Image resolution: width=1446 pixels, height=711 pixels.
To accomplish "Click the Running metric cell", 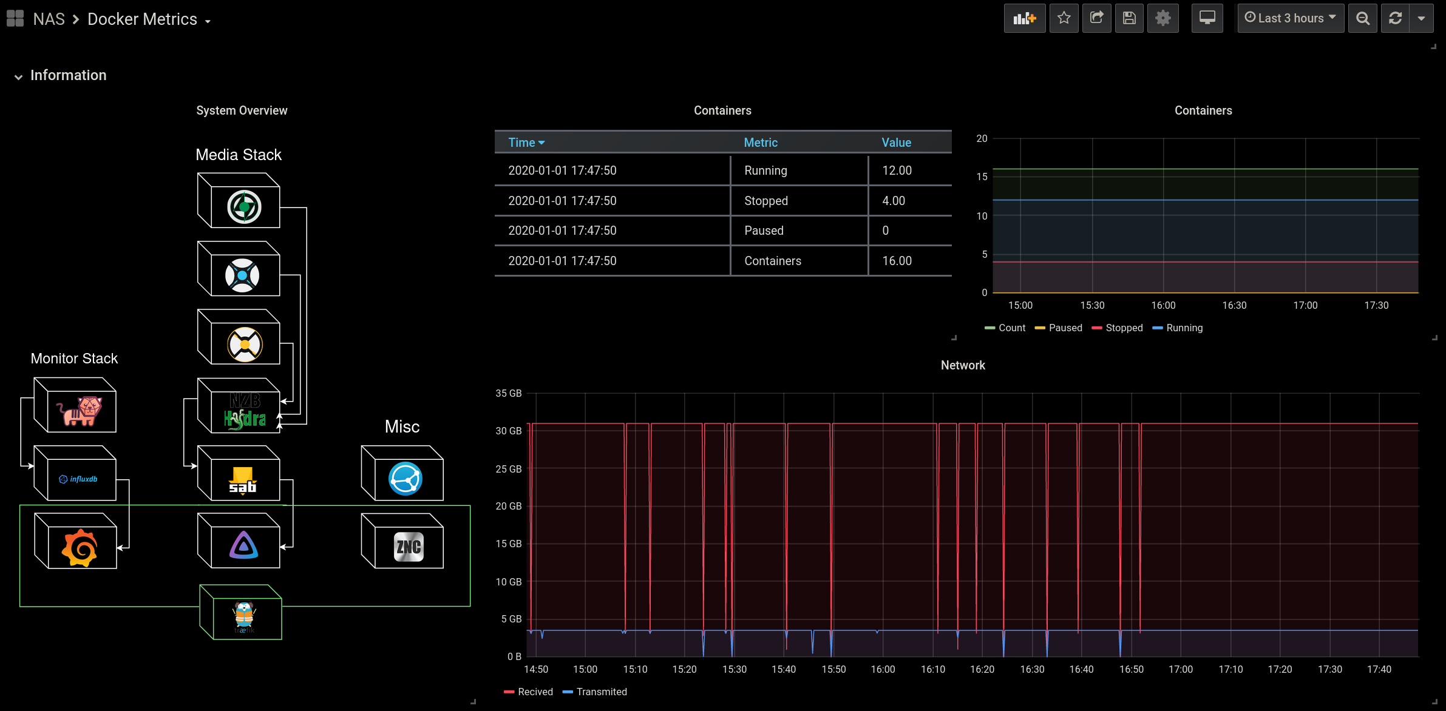I will click(799, 170).
